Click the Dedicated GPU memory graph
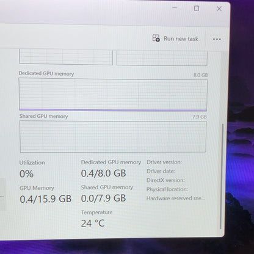The width and height of the screenshot is (254, 254). [113, 95]
